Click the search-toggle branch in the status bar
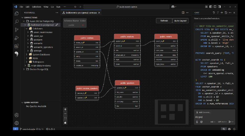Viewport: 245px width, 136px height. tap(27, 129)
